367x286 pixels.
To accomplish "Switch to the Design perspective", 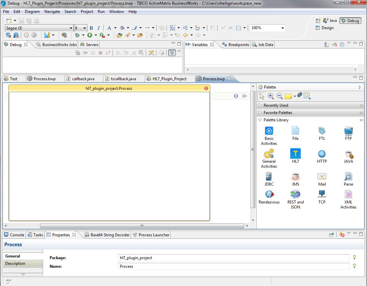I will 325,28.
